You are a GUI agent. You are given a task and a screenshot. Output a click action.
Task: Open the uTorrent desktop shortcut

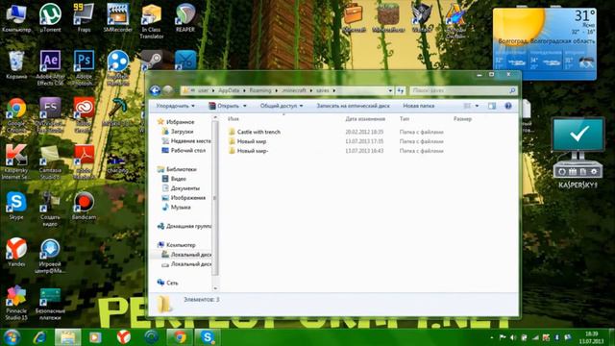point(50,17)
